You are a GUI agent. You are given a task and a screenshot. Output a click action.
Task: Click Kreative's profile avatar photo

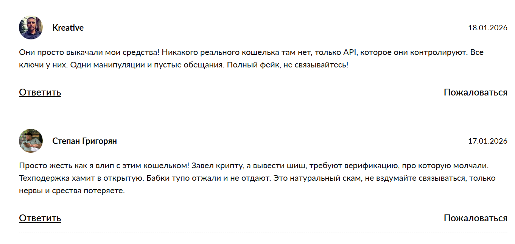pyautogui.click(x=31, y=28)
